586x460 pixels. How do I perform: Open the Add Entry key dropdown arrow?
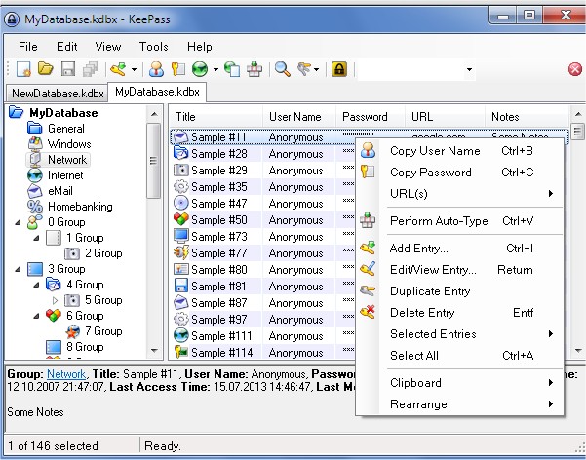click(x=134, y=70)
